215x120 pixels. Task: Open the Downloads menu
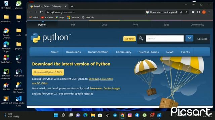pyautogui.click(x=73, y=52)
